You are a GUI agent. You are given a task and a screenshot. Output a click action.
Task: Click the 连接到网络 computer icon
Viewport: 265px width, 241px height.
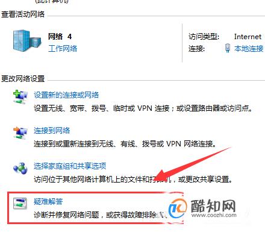pos(20,133)
